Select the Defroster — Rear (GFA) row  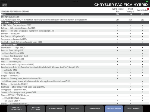coord(75,34)
